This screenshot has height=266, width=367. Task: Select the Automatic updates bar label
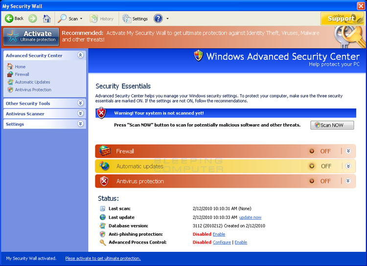140,166
